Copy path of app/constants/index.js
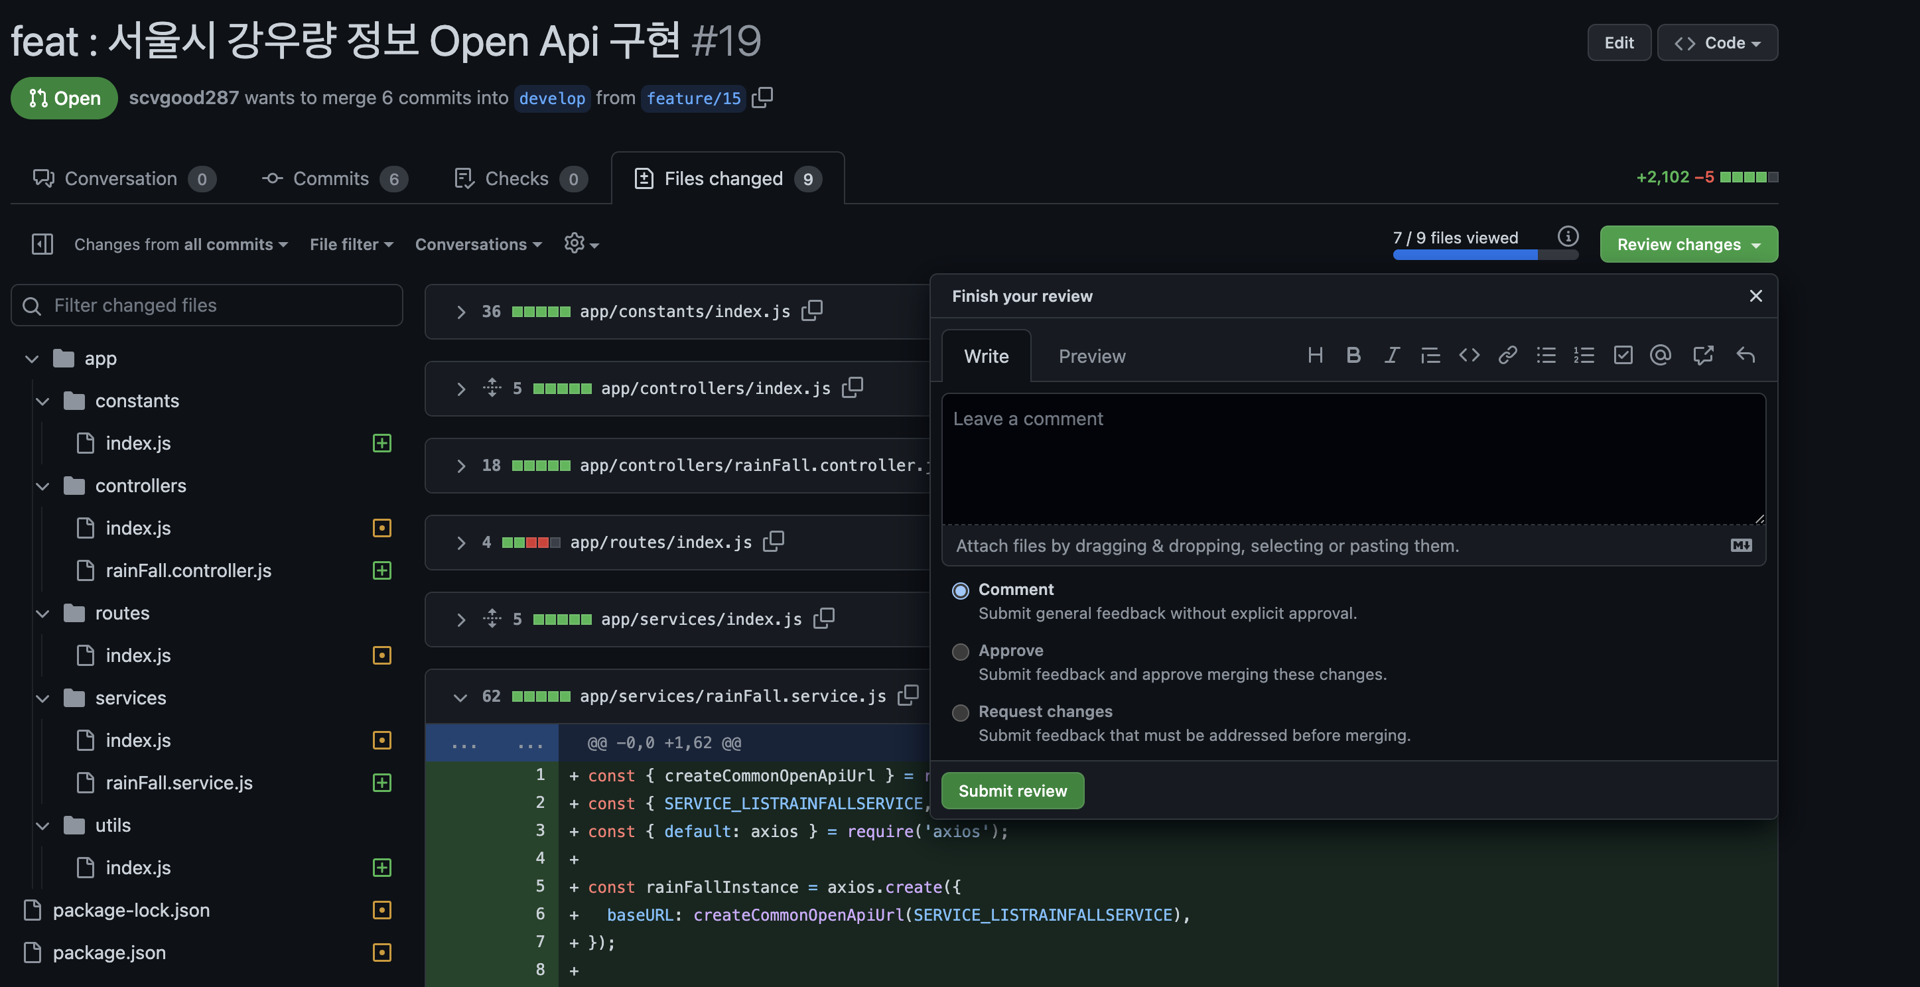Viewport: 1920px width, 987px height. [x=811, y=311]
